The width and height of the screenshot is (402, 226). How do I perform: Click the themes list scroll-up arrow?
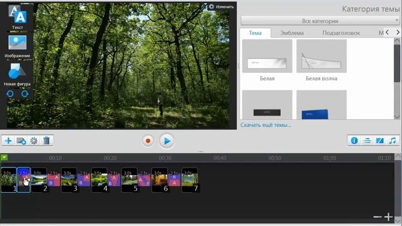[397, 40]
